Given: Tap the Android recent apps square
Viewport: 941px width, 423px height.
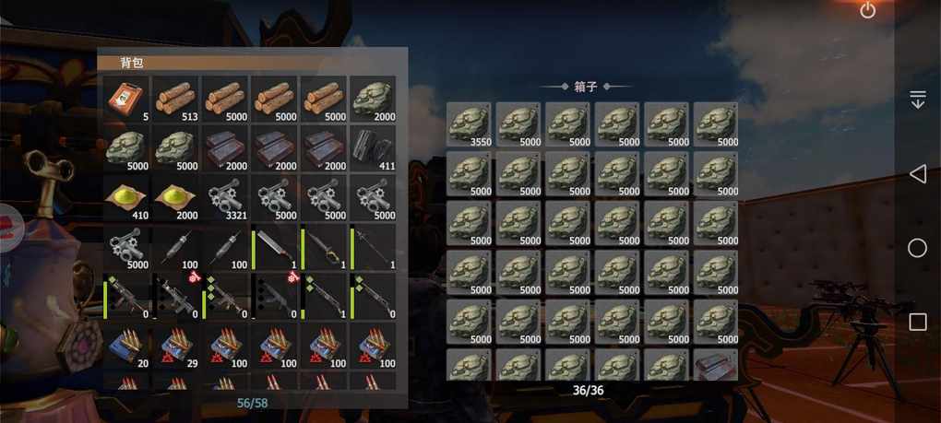Looking at the screenshot, I should tap(918, 323).
